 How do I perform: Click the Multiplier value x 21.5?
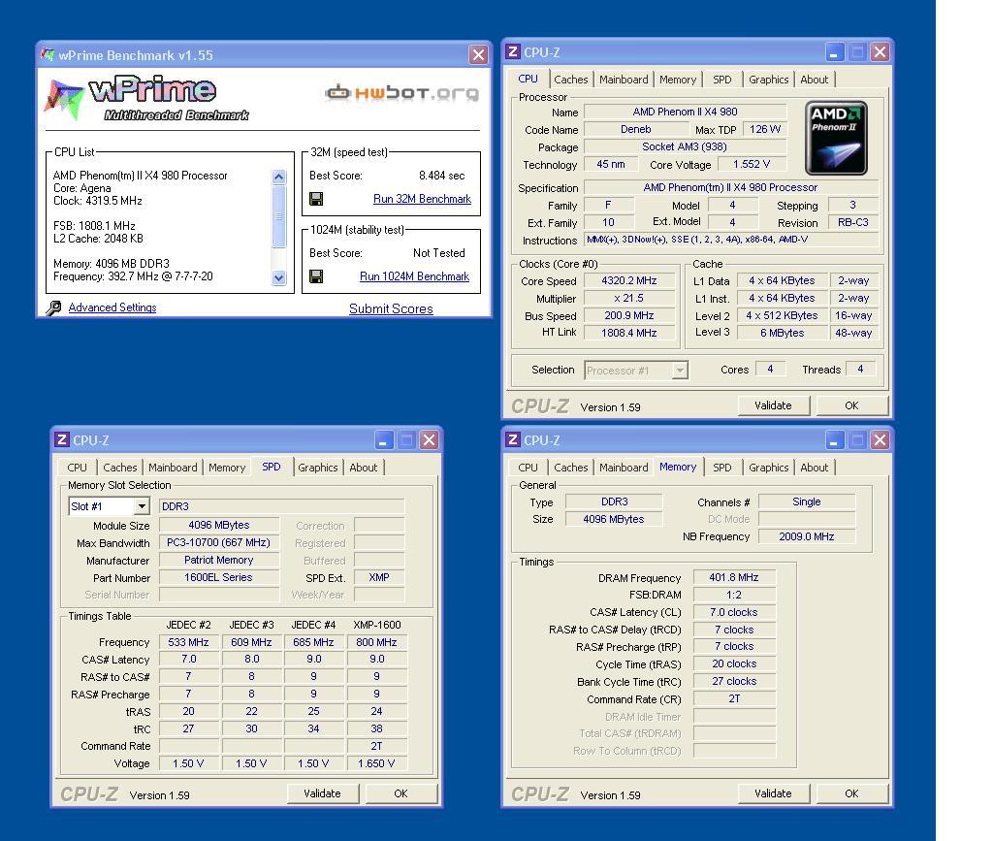(x=628, y=298)
